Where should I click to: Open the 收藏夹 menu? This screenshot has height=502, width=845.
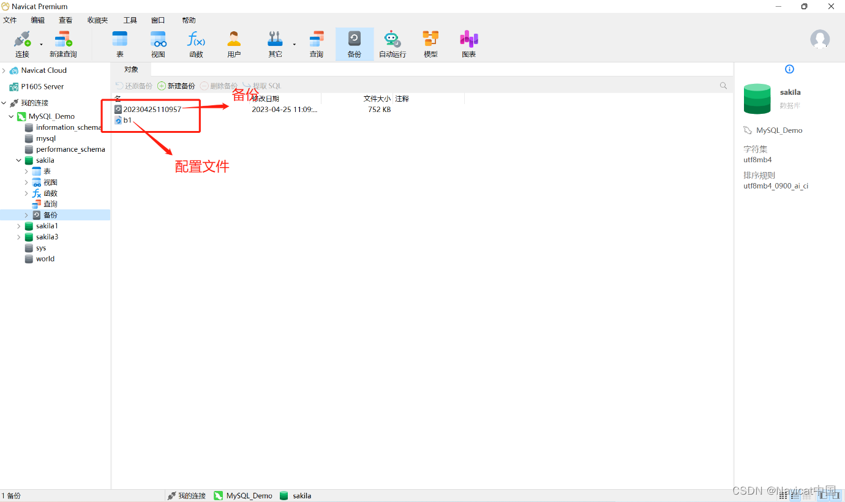click(x=97, y=20)
